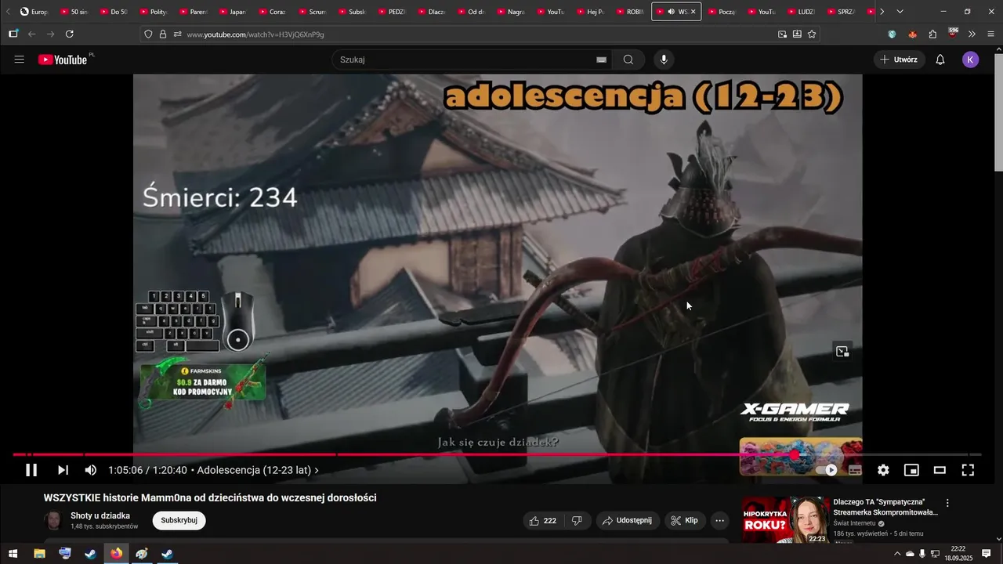
Task: Open the browser extensions puzzle icon
Action: coord(932,34)
